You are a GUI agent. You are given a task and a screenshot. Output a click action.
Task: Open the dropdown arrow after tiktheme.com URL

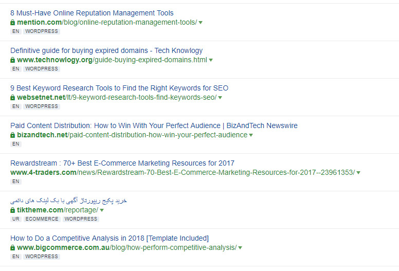pos(102,210)
